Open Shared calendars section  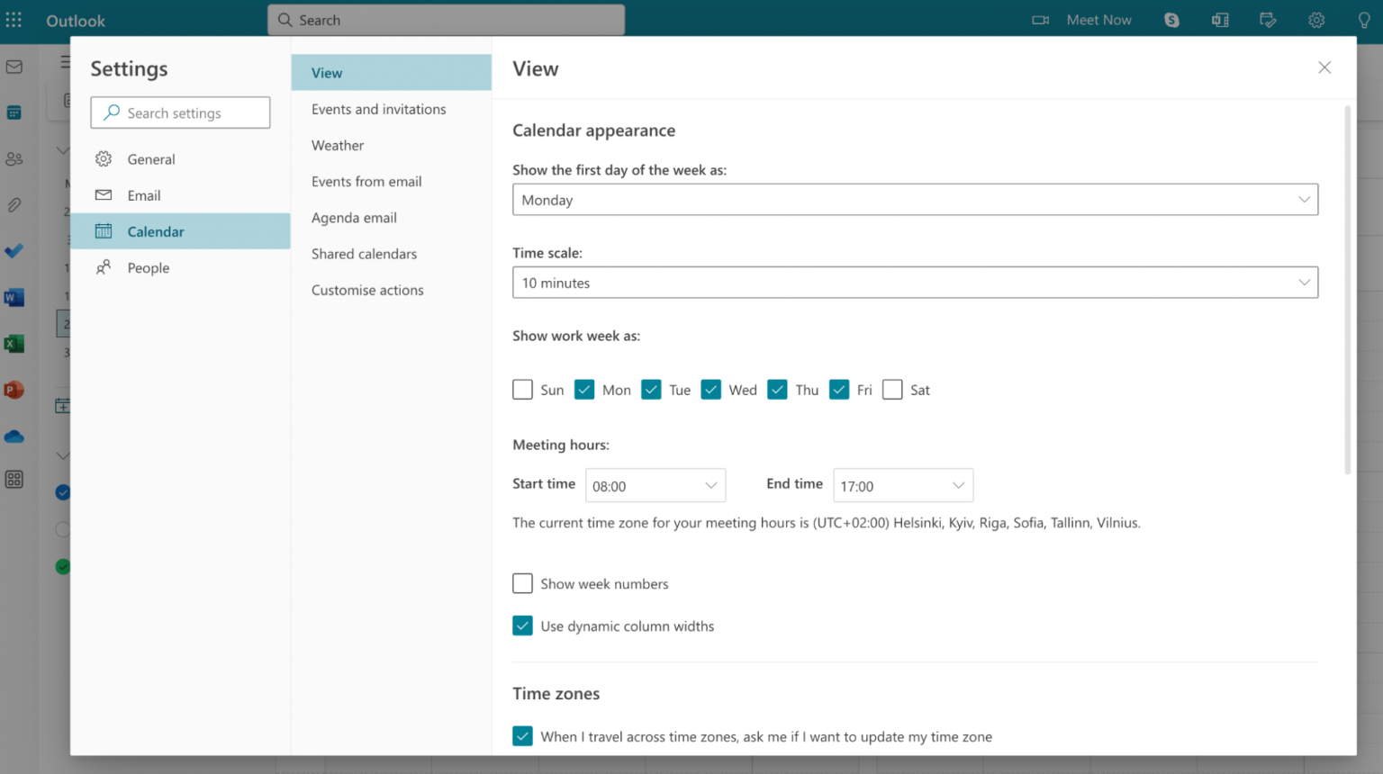tap(392, 254)
